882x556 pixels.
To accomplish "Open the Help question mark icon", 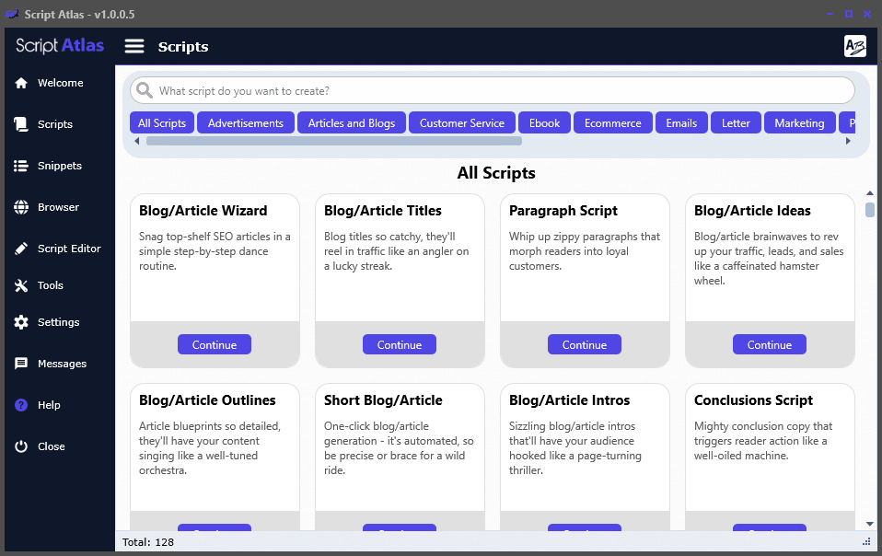I will (x=21, y=405).
